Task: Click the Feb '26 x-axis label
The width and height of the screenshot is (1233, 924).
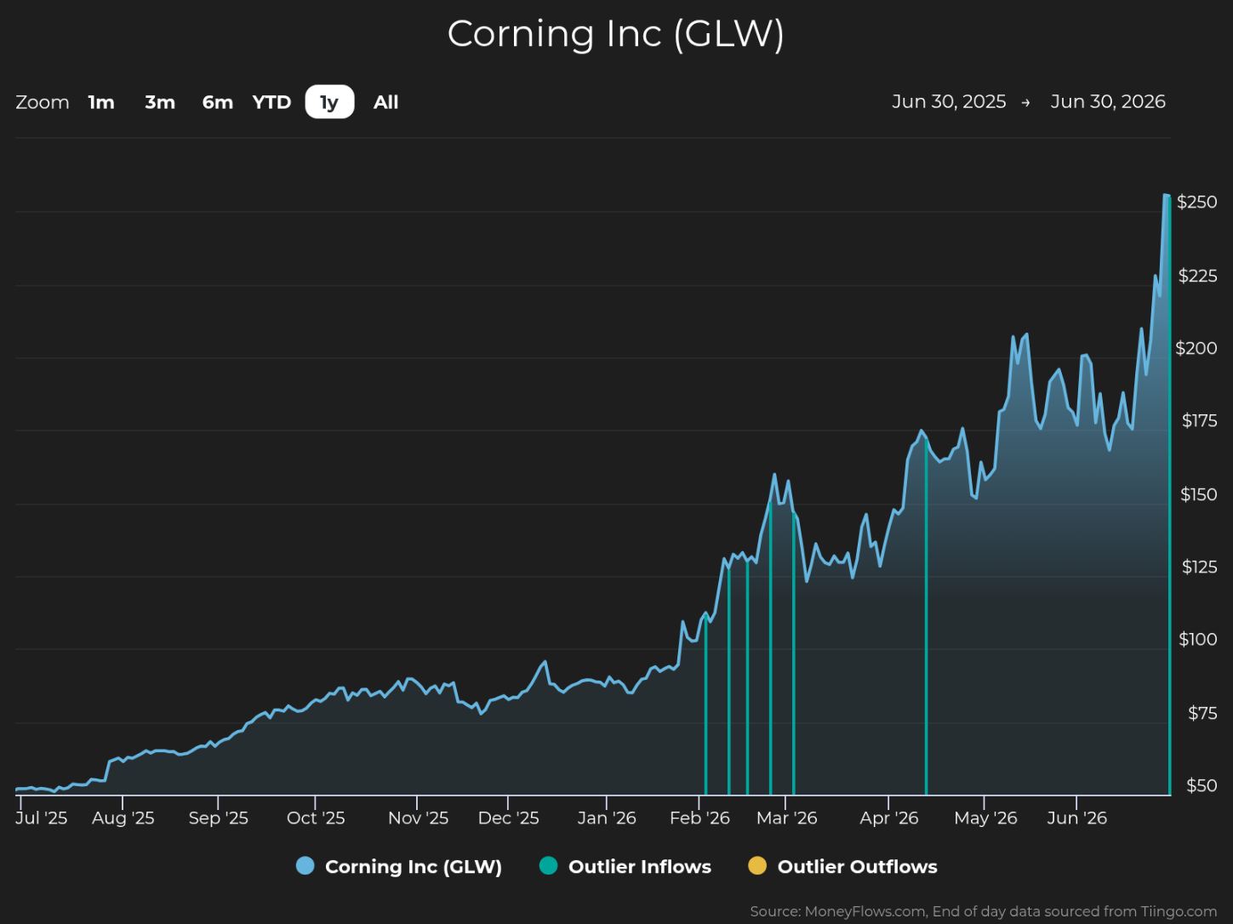Action: pos(699,818)
